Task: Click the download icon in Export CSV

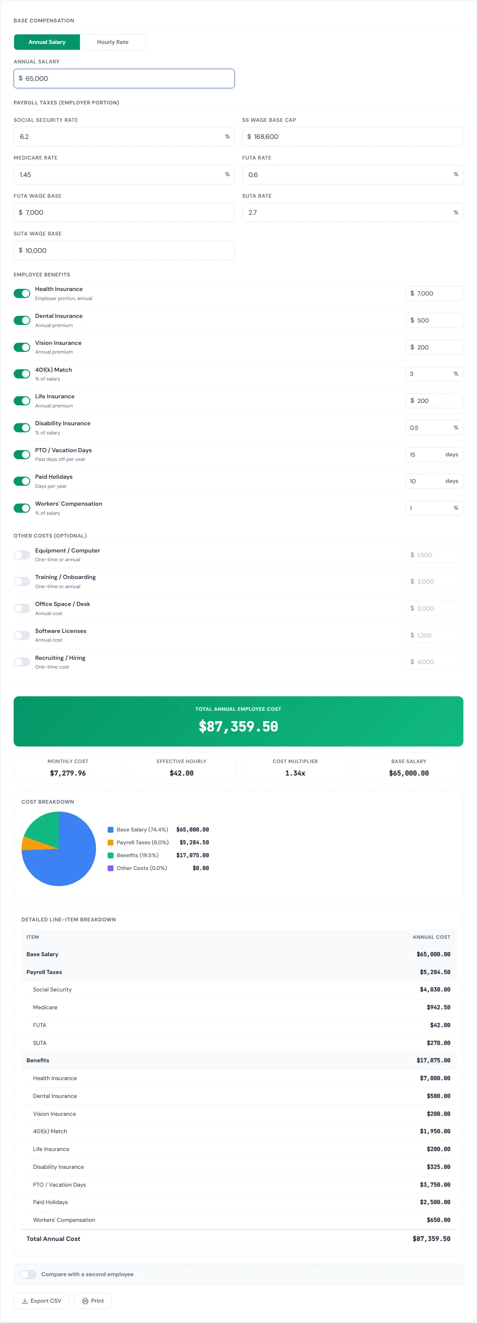Action: click(24, 1301)
